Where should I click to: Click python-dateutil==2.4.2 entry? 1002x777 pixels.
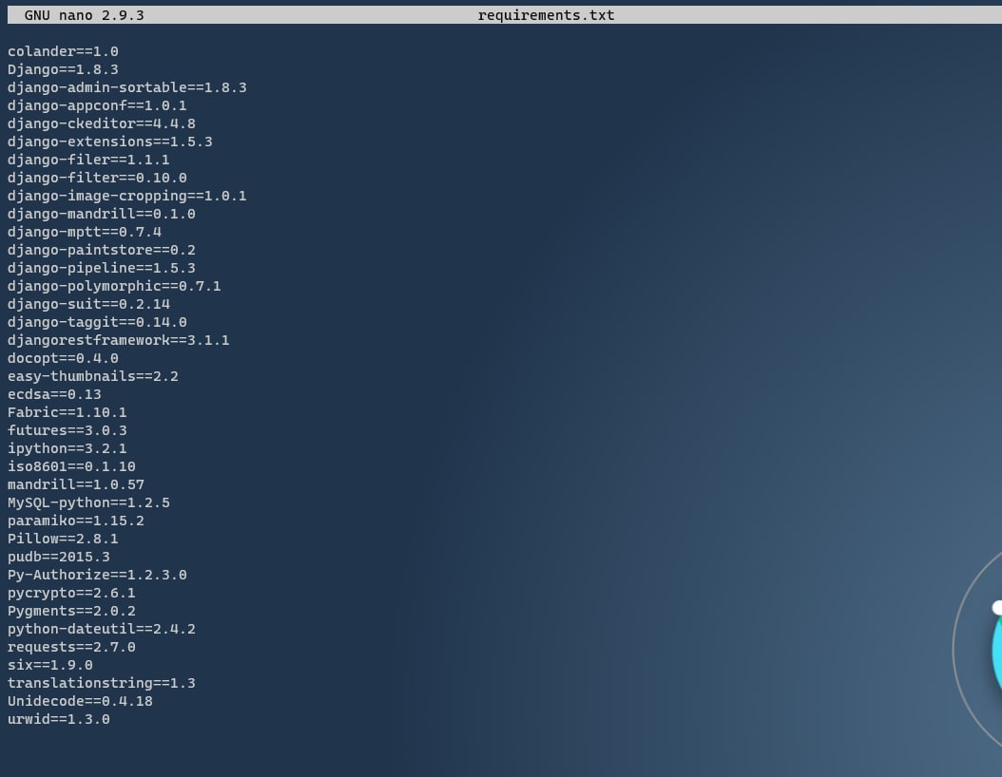pyautogui.click(x=102, y=629)
